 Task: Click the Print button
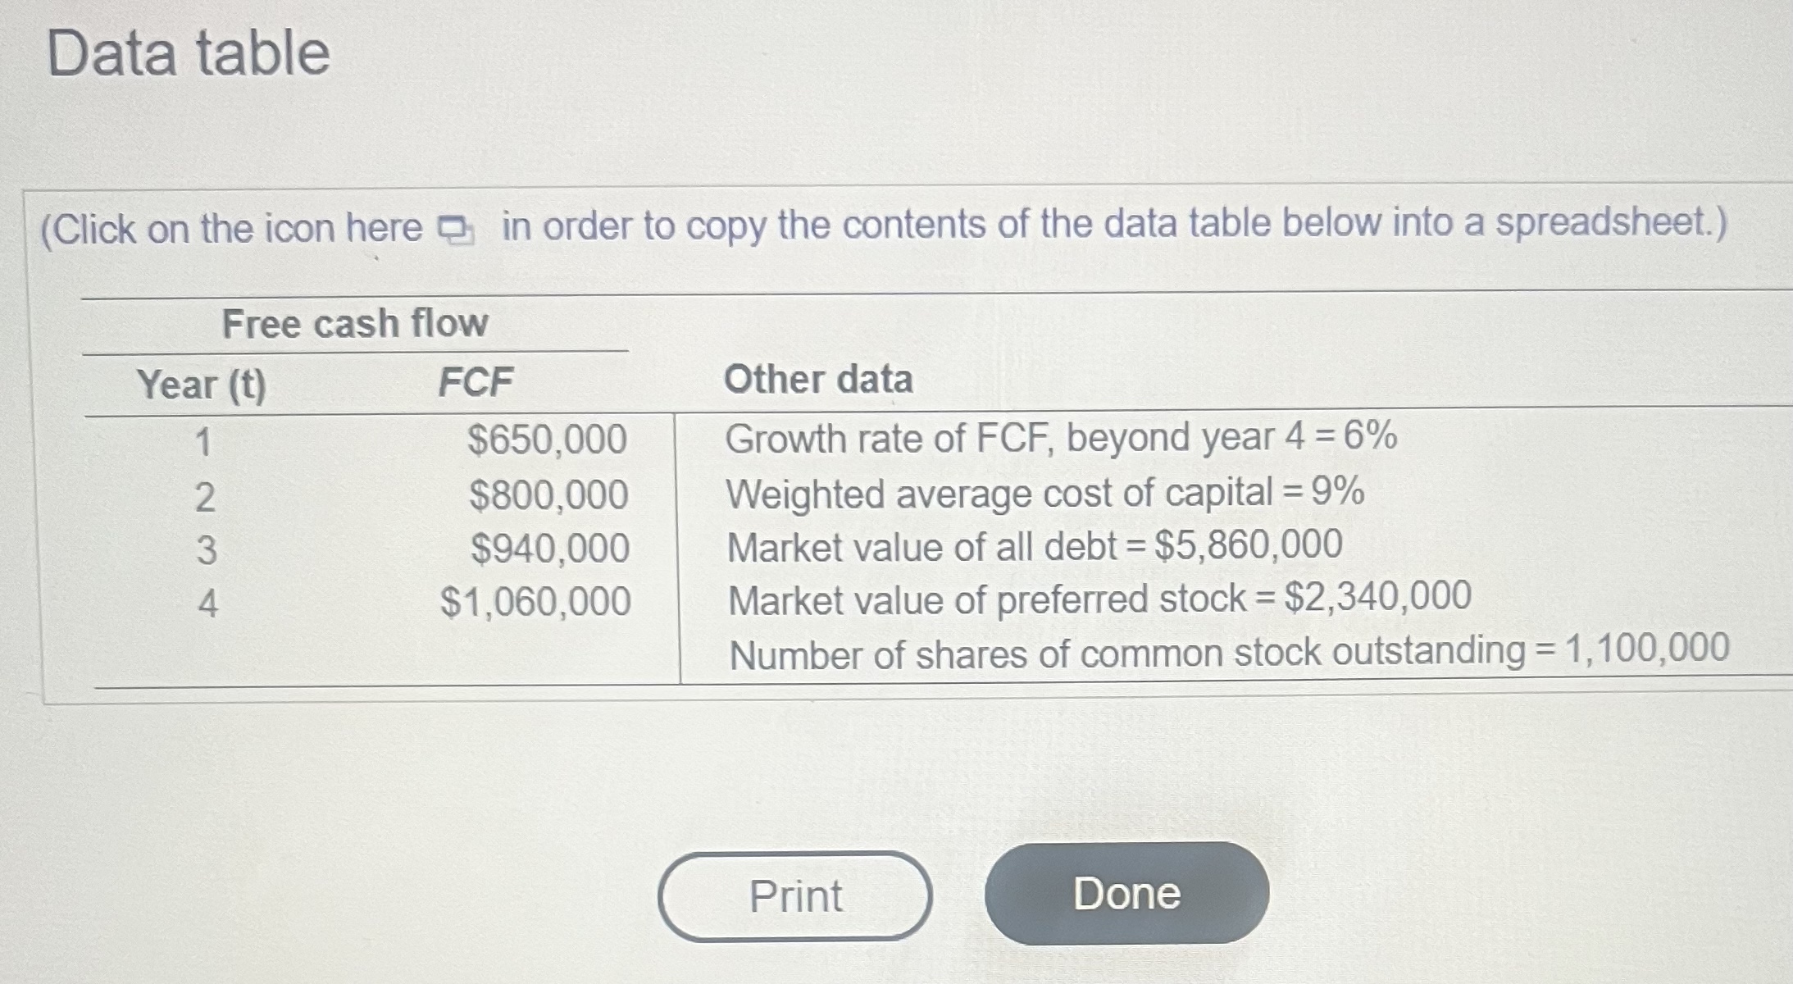click(x=796, y=896)
